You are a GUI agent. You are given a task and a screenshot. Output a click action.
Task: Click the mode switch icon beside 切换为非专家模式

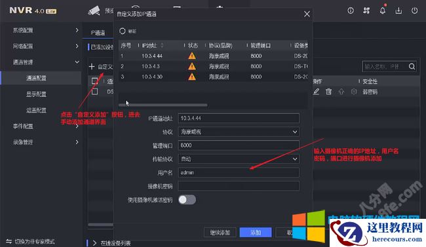pyautogui.click(x=9, y=241)
